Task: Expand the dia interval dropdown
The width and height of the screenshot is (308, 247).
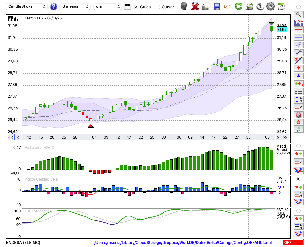Action: (x=107, y=6)
